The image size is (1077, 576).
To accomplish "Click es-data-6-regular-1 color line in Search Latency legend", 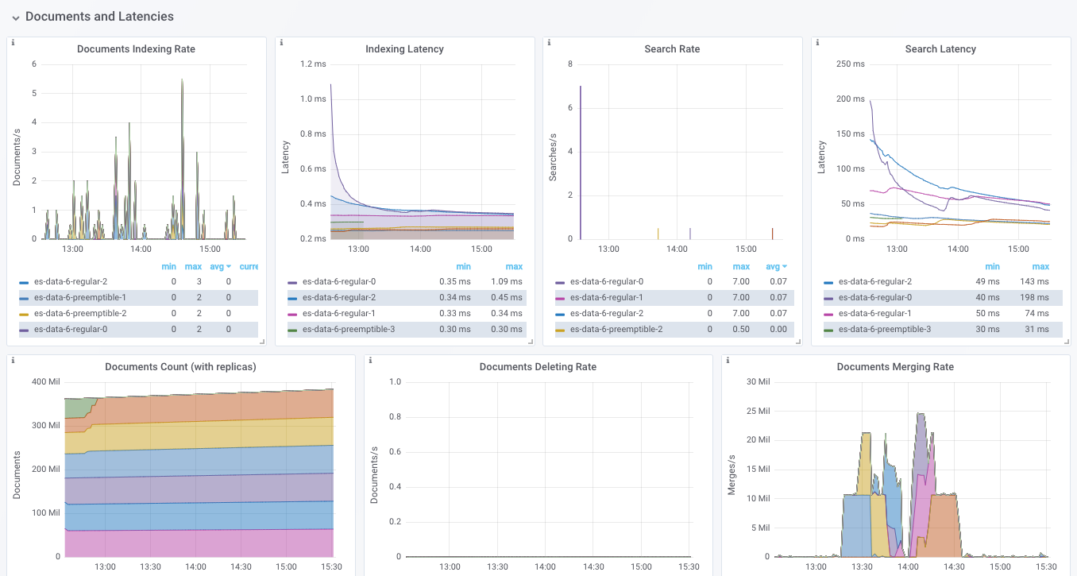I will point(828,313).
